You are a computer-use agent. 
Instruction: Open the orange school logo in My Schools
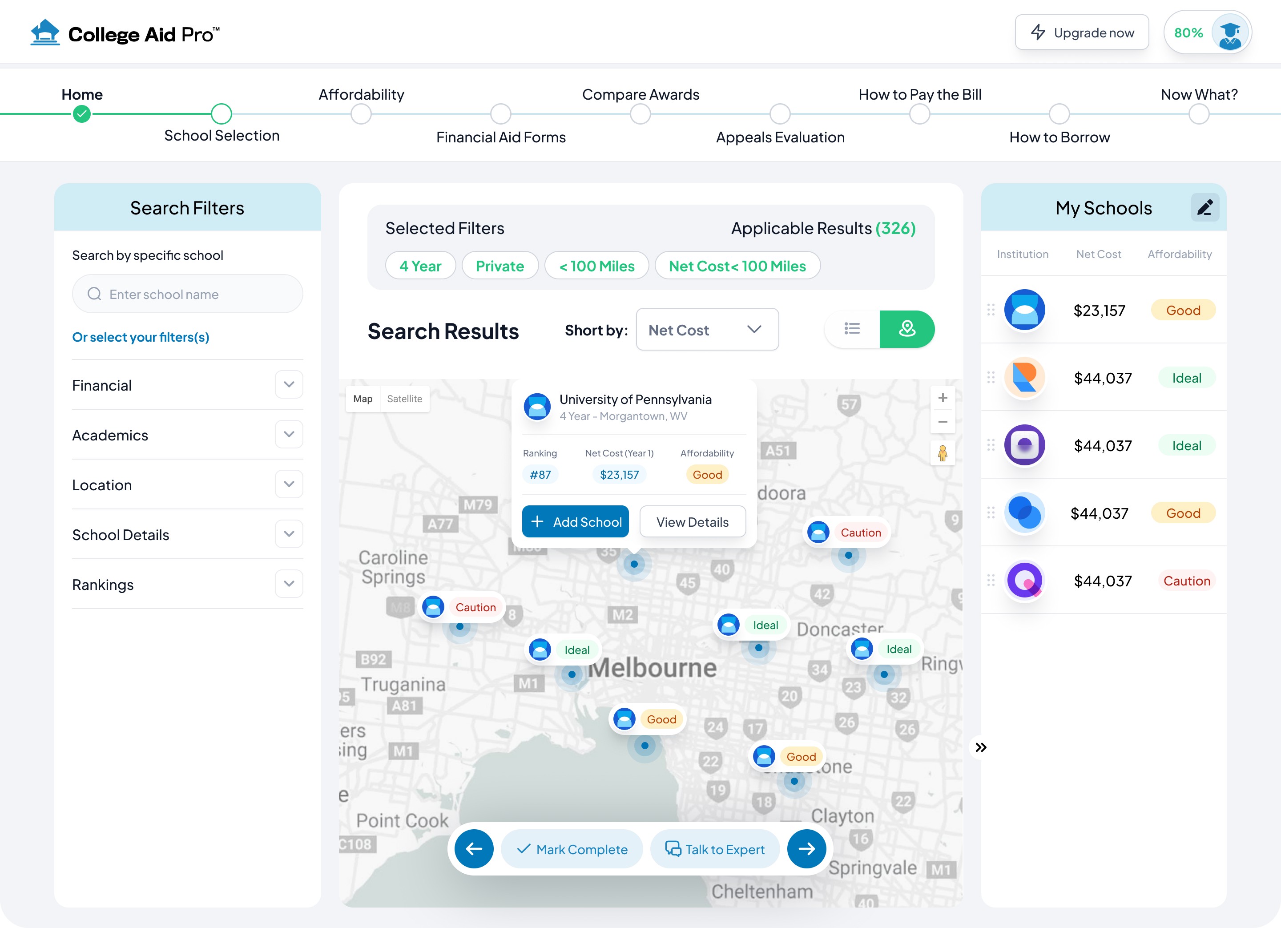(1024, 377)
